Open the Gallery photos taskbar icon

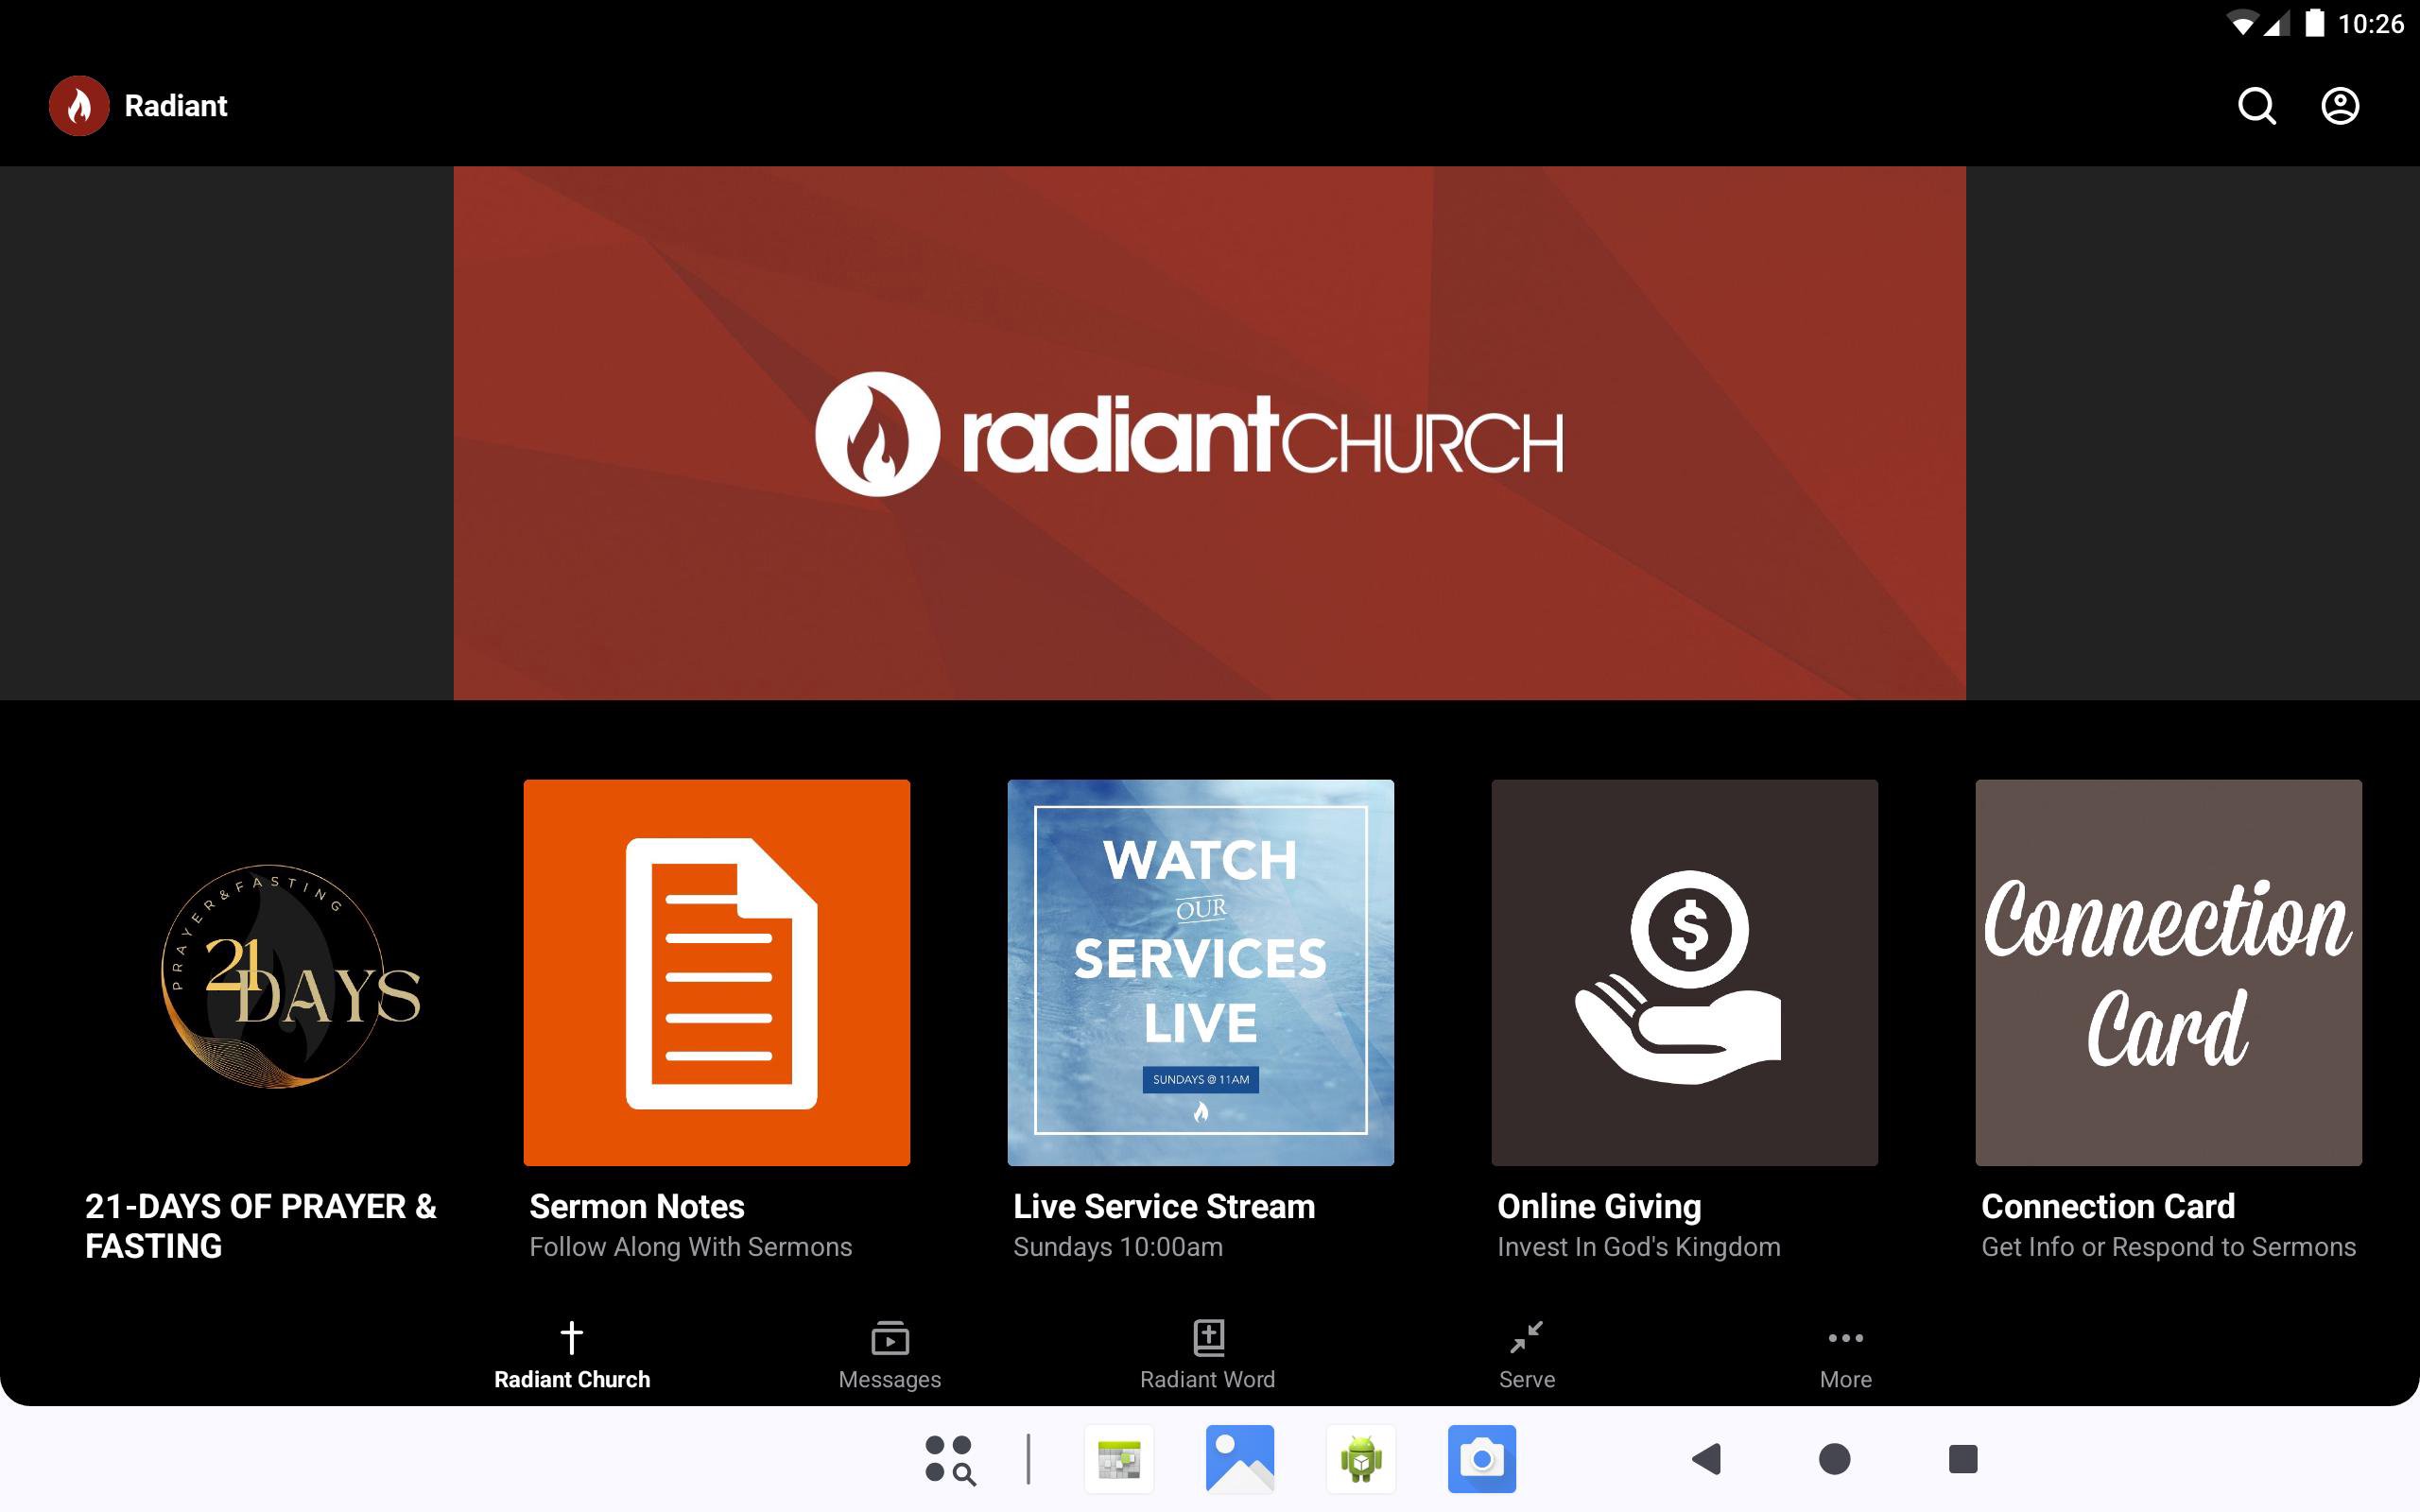(x=1239, y=1459)
